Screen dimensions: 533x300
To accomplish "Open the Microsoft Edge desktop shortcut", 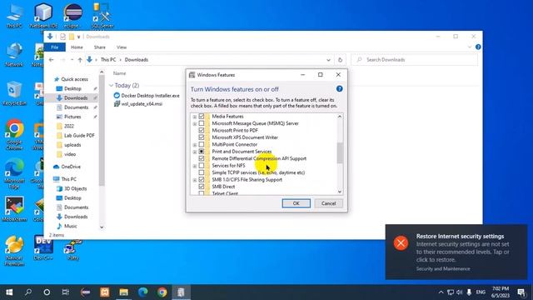I will click(x=14, y=172).
